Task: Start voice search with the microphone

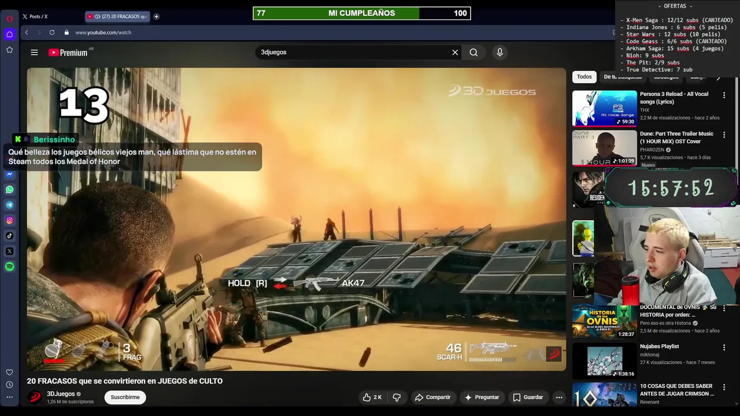Action: click(499, 52)
